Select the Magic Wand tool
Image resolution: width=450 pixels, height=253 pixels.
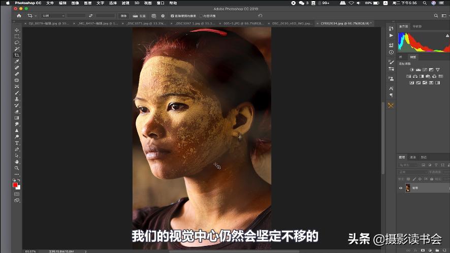click(17, 49)
